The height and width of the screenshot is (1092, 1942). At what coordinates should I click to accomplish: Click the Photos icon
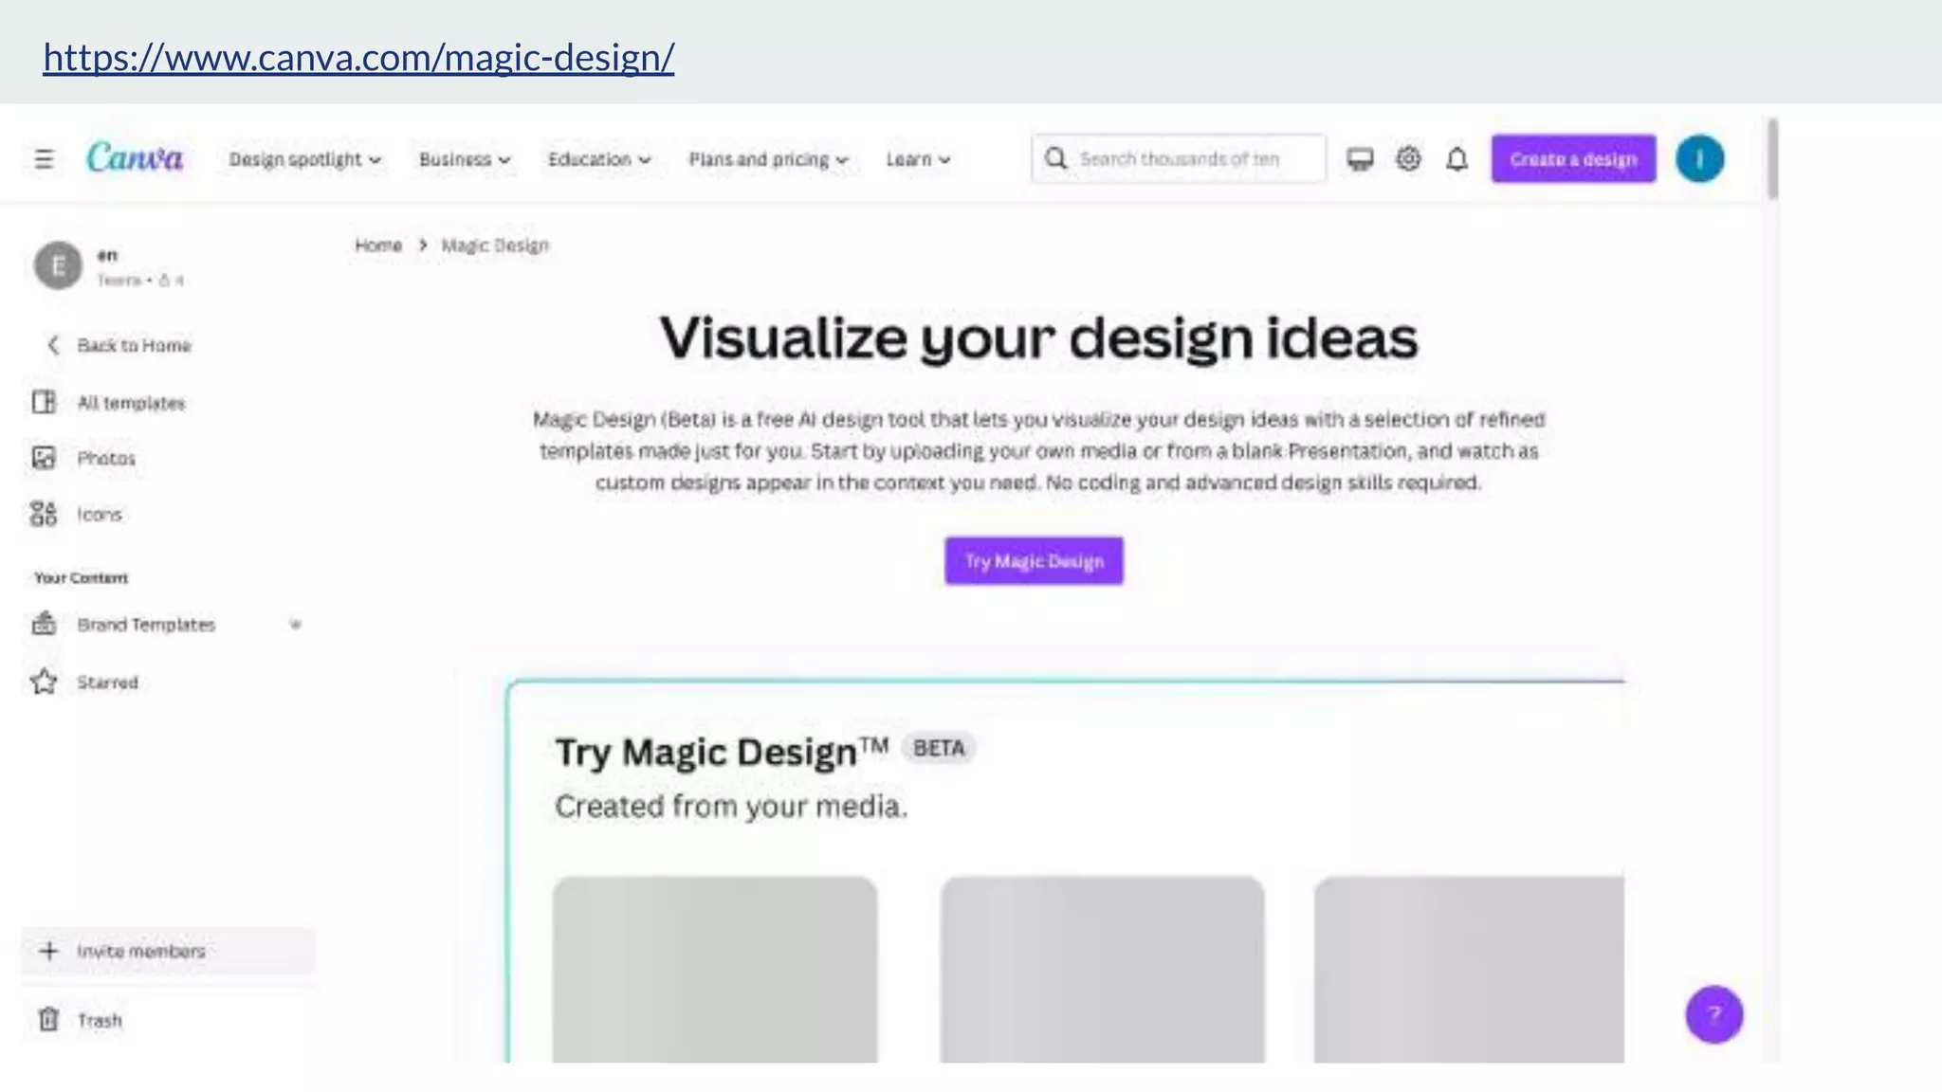click(x=44, y=458)
